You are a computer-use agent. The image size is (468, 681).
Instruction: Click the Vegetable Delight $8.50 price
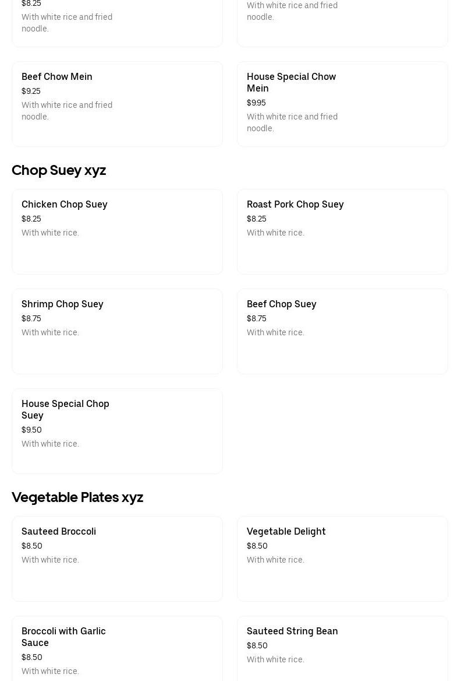257,546
